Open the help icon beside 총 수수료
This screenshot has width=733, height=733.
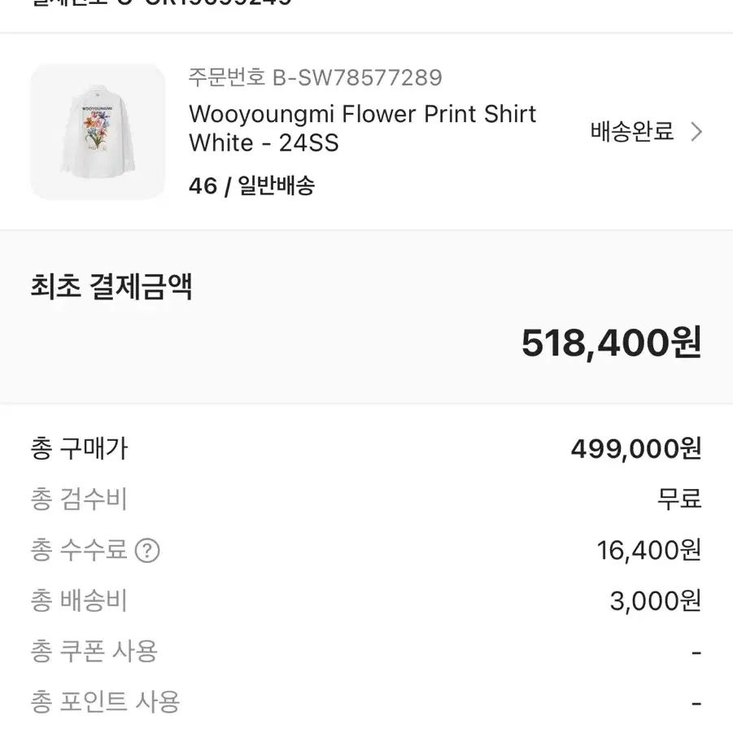(x=147, y=551)
